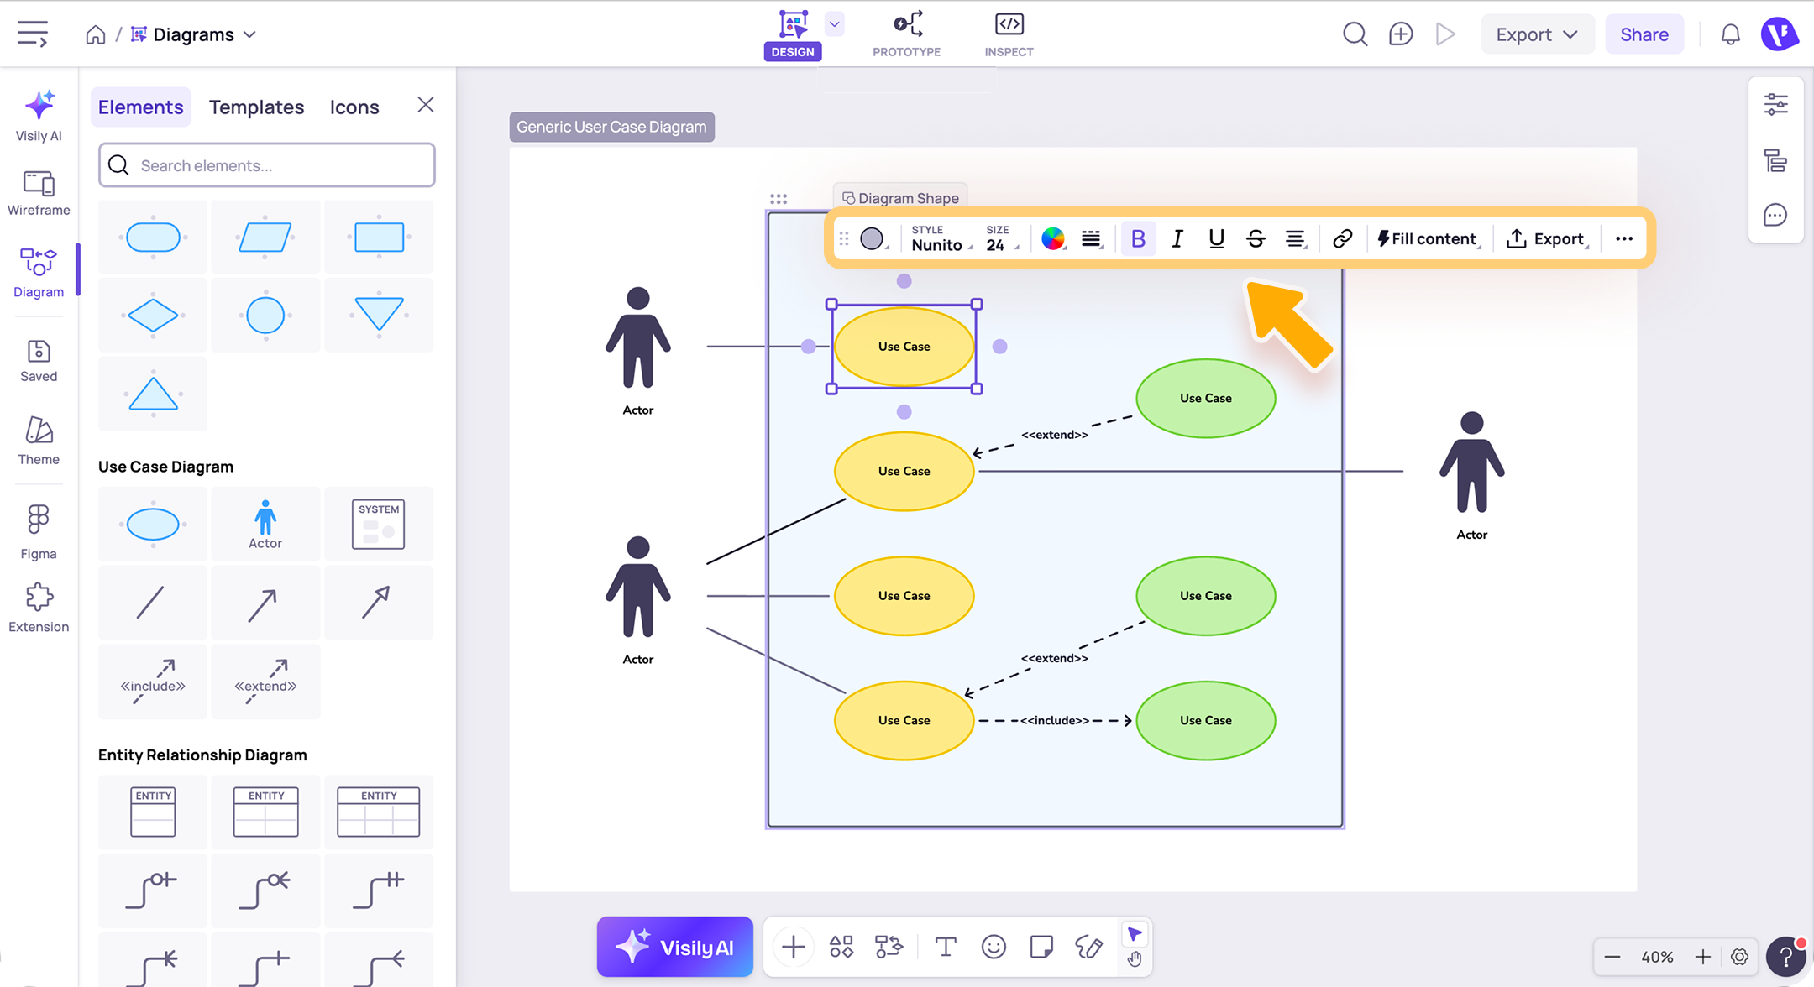This screenshot has width=1814, height=987.
Task: Expand the design mode dropdown arrow
Action: coord(834,24)
